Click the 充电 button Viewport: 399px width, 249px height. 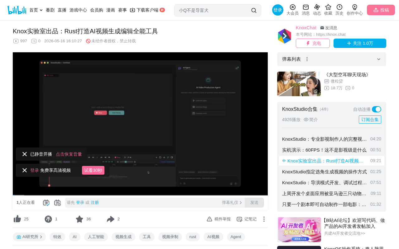313,43
